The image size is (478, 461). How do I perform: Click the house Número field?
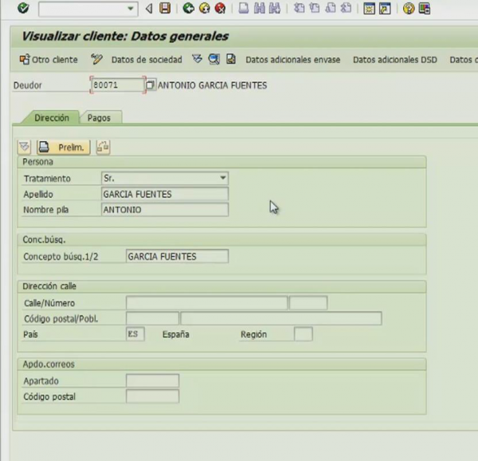(x=308, y=302)
